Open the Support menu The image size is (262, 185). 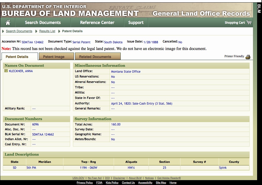(x=136, y=23)
